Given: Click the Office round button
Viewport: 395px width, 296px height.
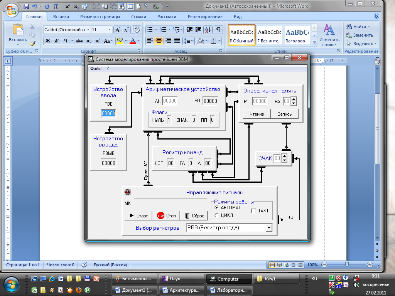Looking at the screenshot, I should (11, 10).
